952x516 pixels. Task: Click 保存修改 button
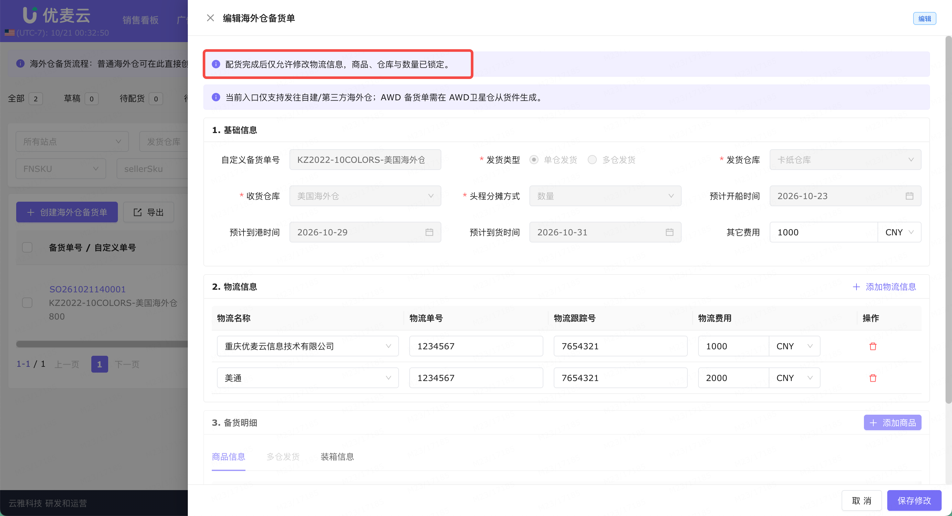point(914,500)
